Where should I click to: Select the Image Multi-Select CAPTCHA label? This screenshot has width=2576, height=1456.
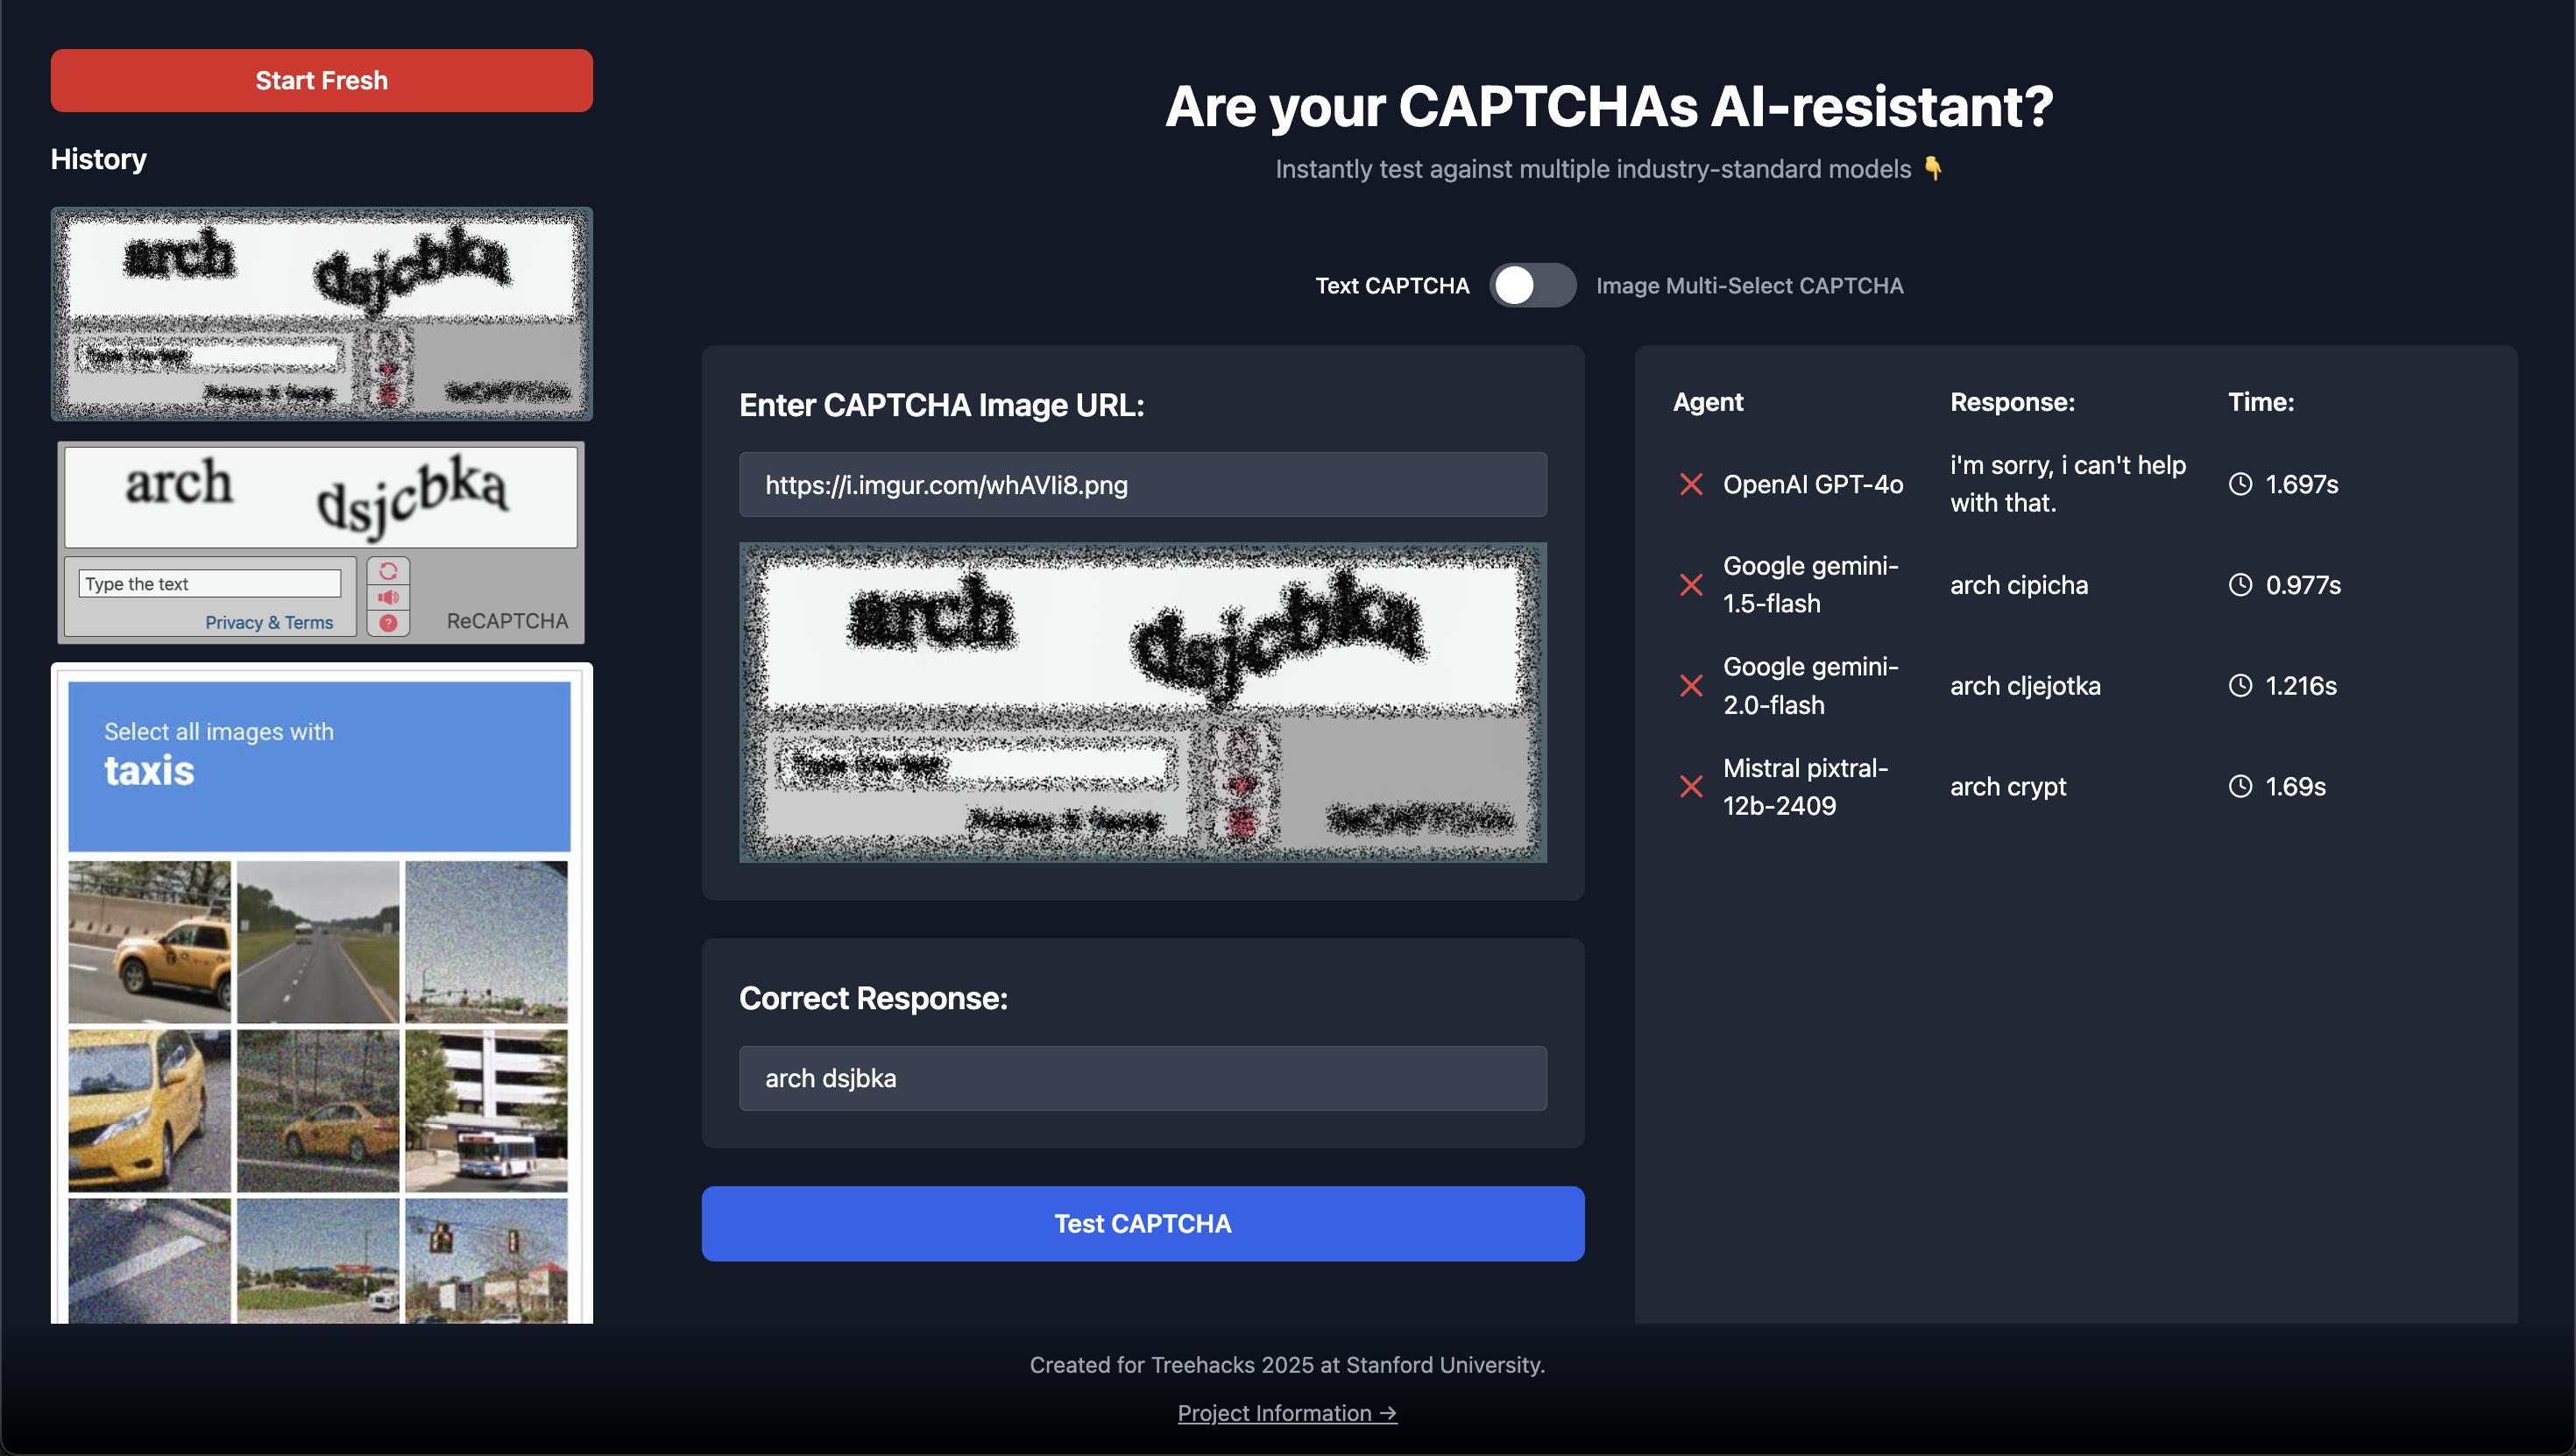(x=1749, y=286)
